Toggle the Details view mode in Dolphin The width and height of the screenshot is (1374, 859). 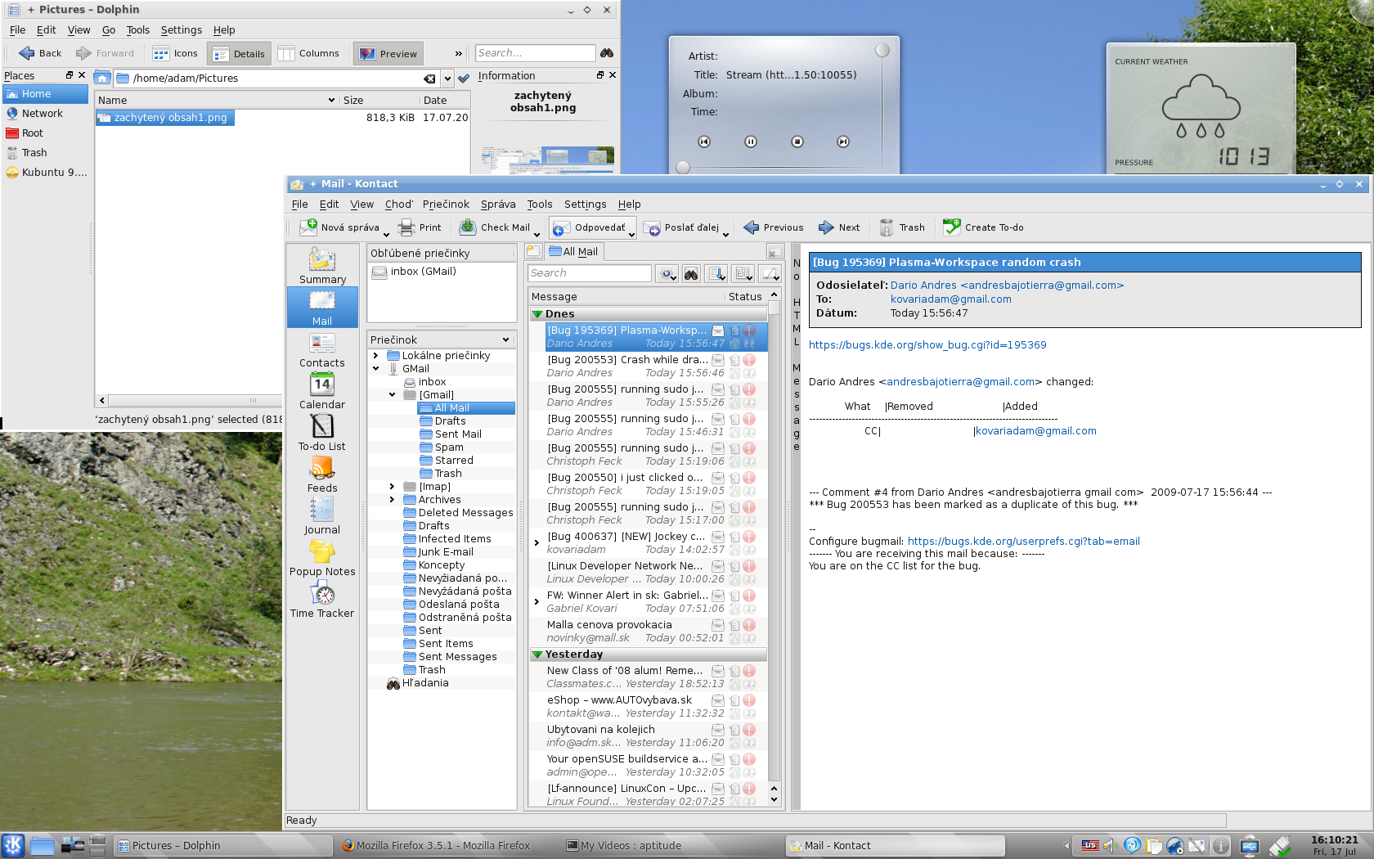(239, 53)
